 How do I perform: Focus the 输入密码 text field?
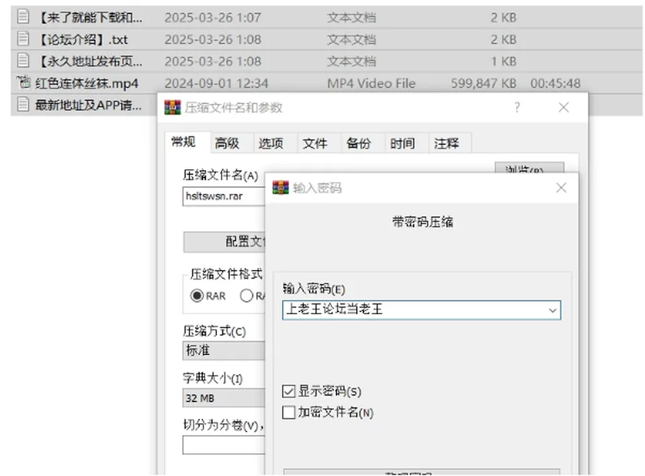(422, 310)
